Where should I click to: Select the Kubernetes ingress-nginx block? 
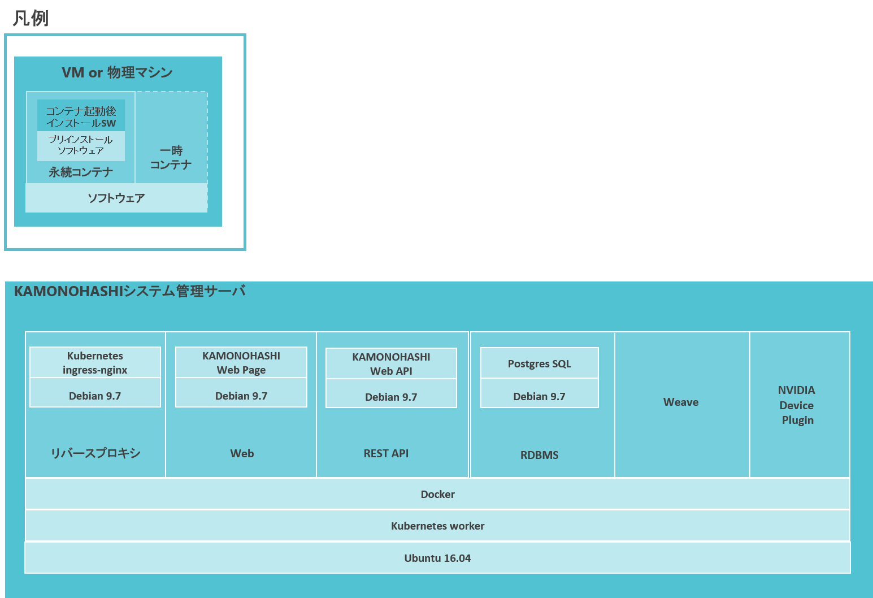pos(95,362)
